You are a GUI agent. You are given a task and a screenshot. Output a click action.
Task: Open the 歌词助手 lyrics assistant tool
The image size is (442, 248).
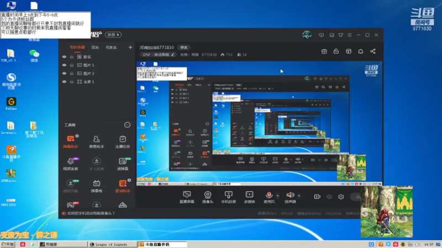123,186
